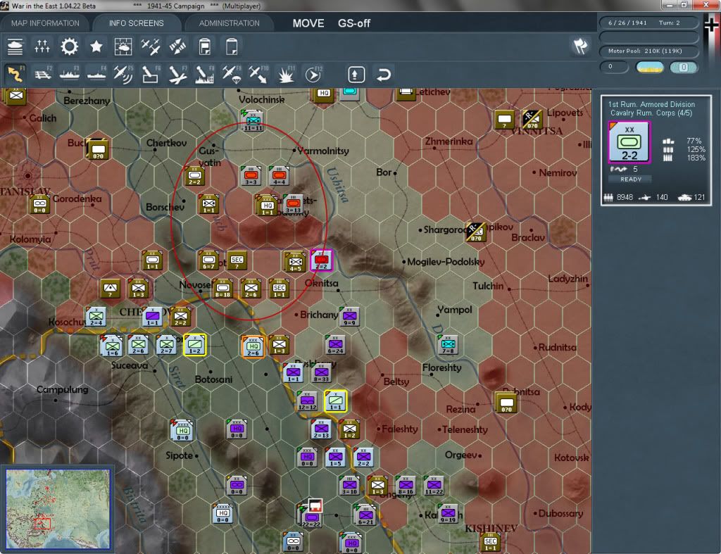Select the 4=5 infantry counter

(x=295, y=263)
